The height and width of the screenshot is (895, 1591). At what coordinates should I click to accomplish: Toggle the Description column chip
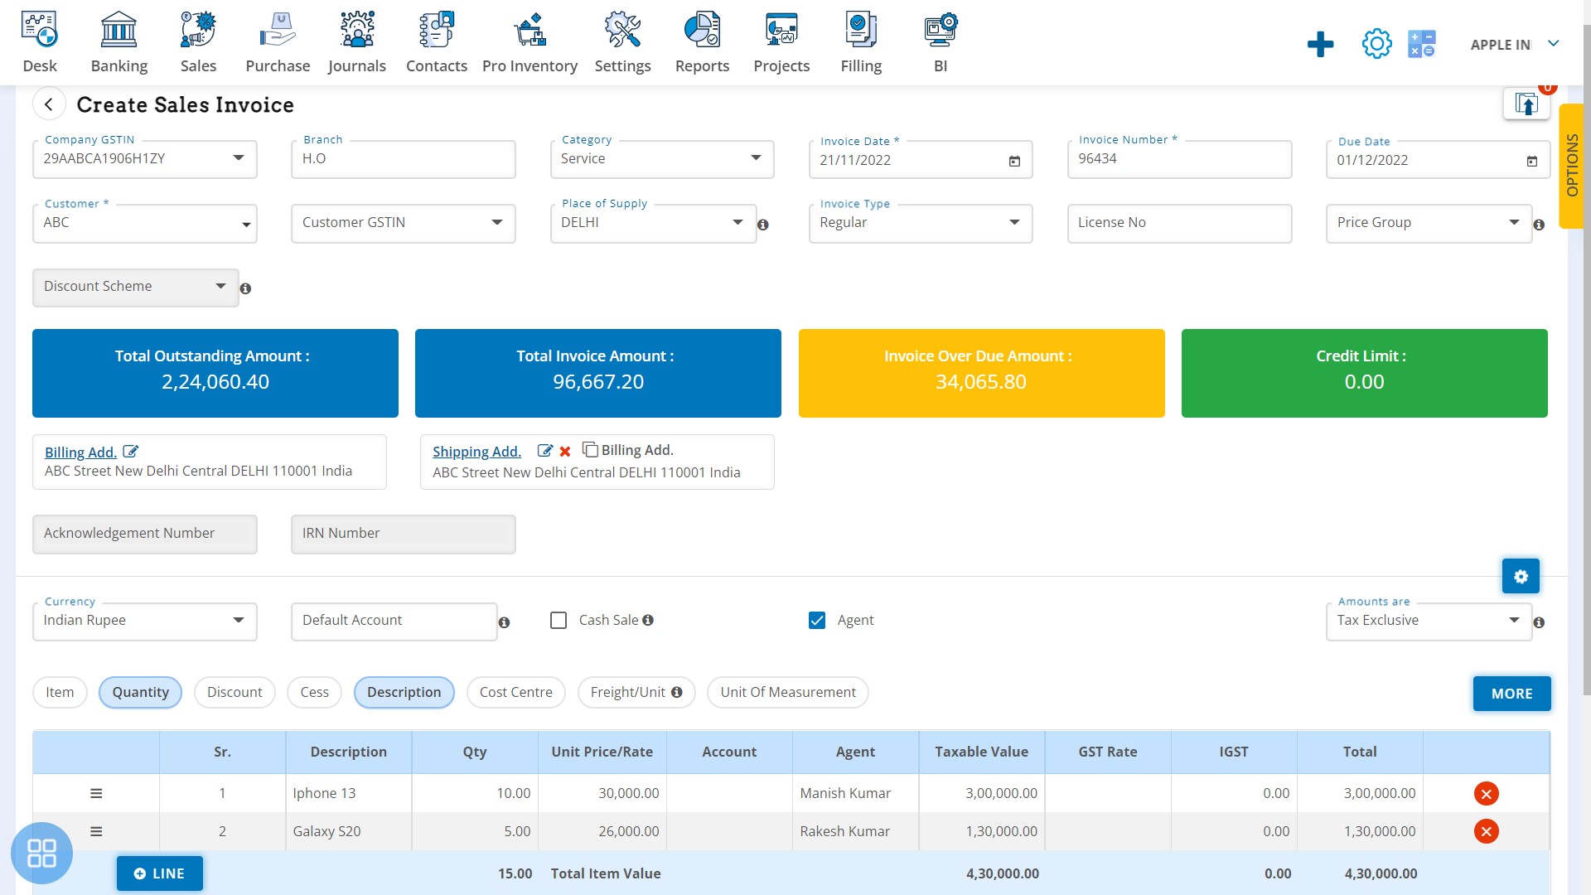coord(404,692)
